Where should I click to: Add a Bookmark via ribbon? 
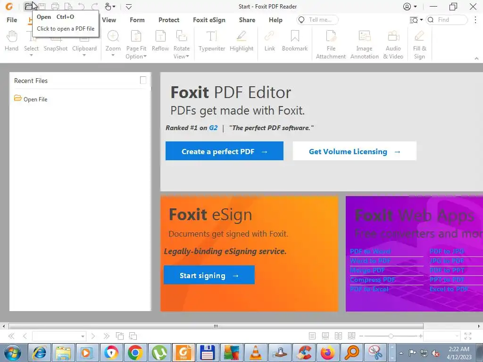[x=295, y=41]
